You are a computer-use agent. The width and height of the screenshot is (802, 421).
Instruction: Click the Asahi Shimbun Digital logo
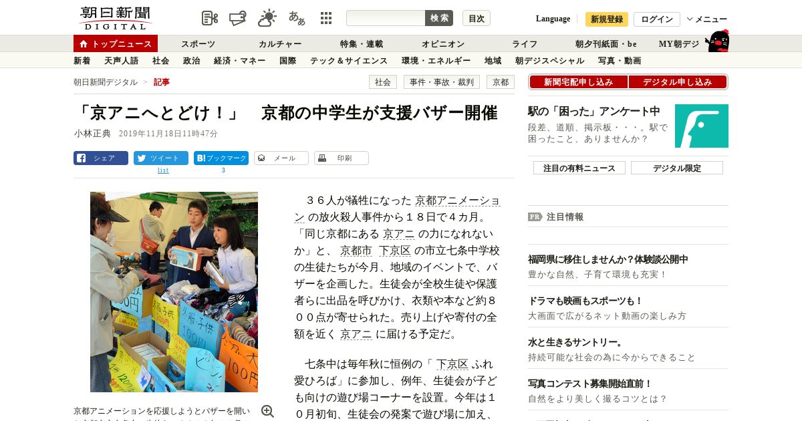(115, 18)
